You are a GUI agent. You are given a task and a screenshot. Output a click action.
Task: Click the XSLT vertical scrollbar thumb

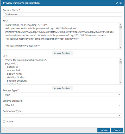pyautogui.click(x=121, y=27)
